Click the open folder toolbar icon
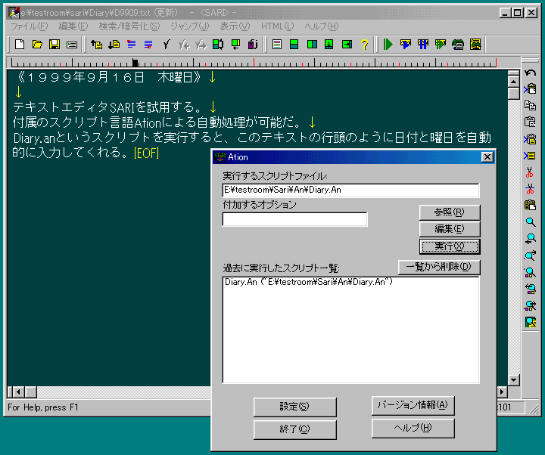 tap(37, 45)
